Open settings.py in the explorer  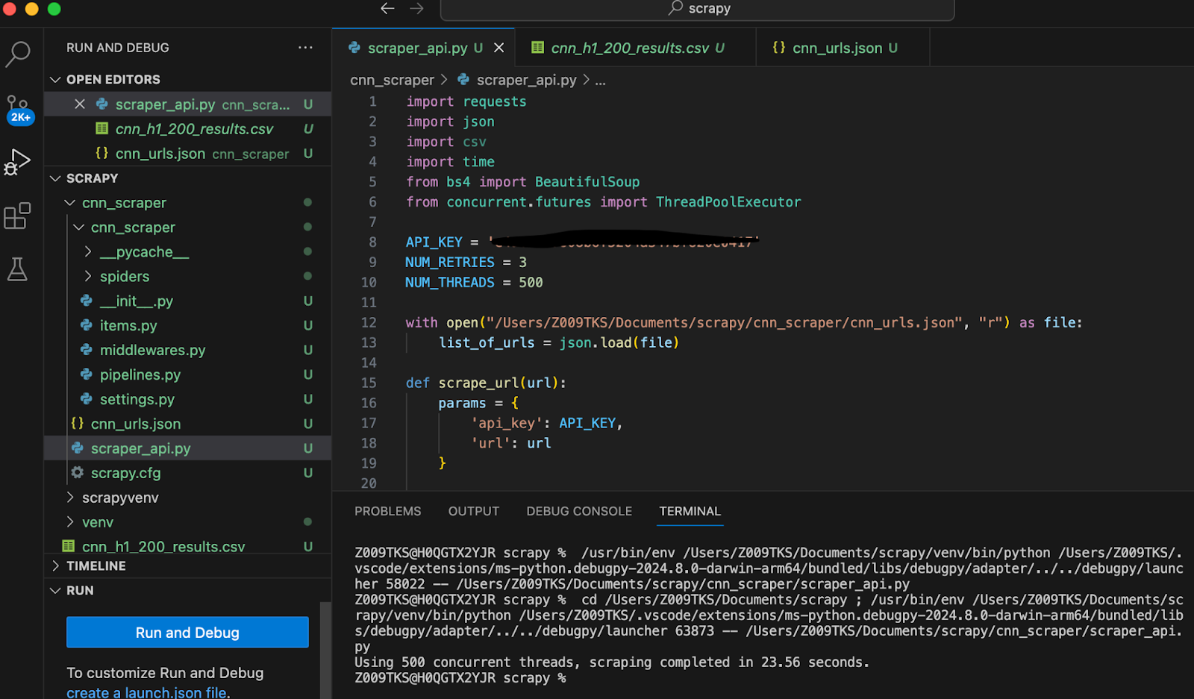point(188,400)
